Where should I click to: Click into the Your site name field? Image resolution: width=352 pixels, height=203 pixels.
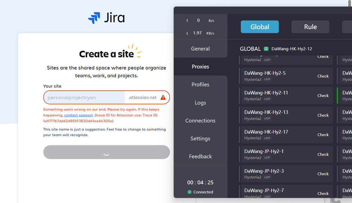point(84,97)
